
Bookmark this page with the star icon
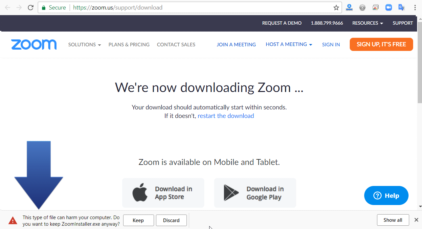[336, 8]
